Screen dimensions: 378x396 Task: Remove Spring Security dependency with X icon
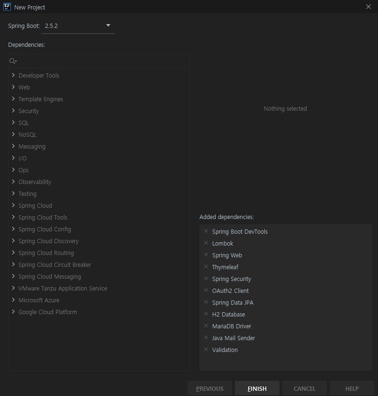tap(206, 278)
